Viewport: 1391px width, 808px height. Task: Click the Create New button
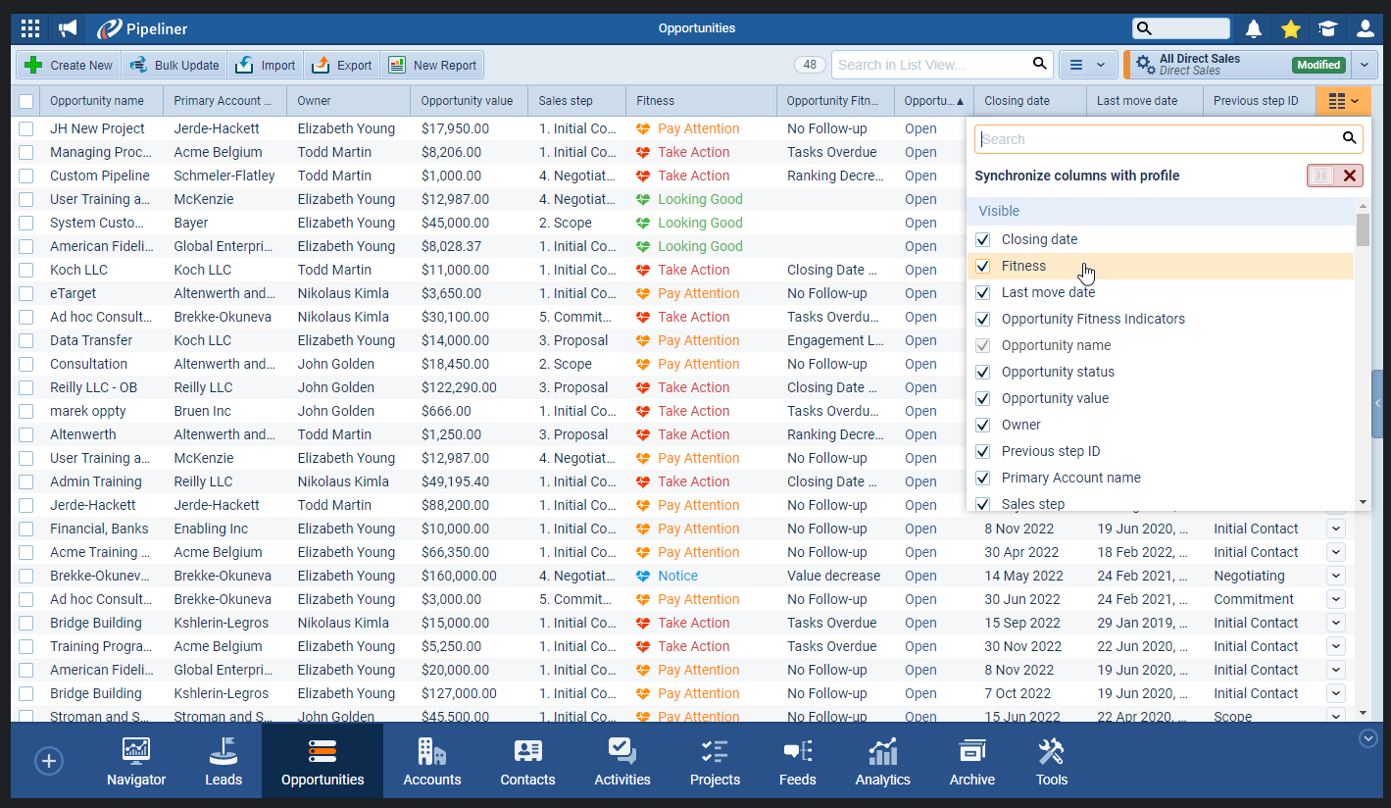click(69, 66)
